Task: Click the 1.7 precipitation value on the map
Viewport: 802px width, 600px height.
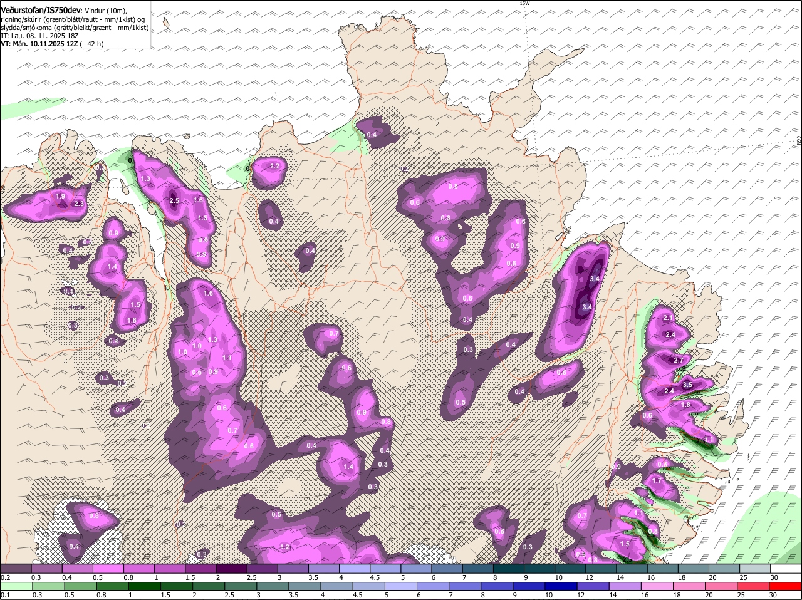Action: pos(657,480)
